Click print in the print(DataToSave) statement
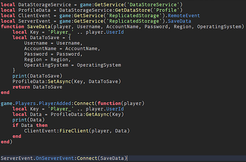This screenshot has width=246, height=162. tap(20, 76)
